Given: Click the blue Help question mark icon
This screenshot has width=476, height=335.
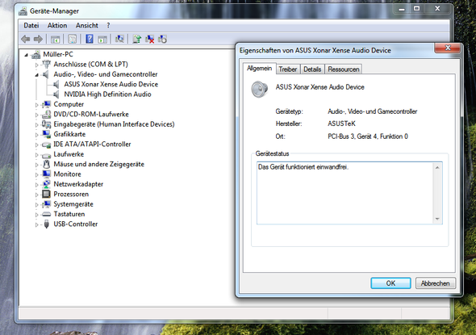Looking at the screenshot, I should point(90,39).
